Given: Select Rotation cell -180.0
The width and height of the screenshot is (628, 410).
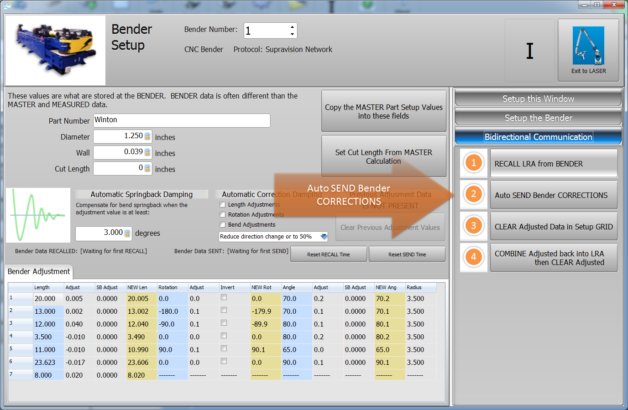Looking at the screenshot, I should pyautogui.click(x=173, y=311).
